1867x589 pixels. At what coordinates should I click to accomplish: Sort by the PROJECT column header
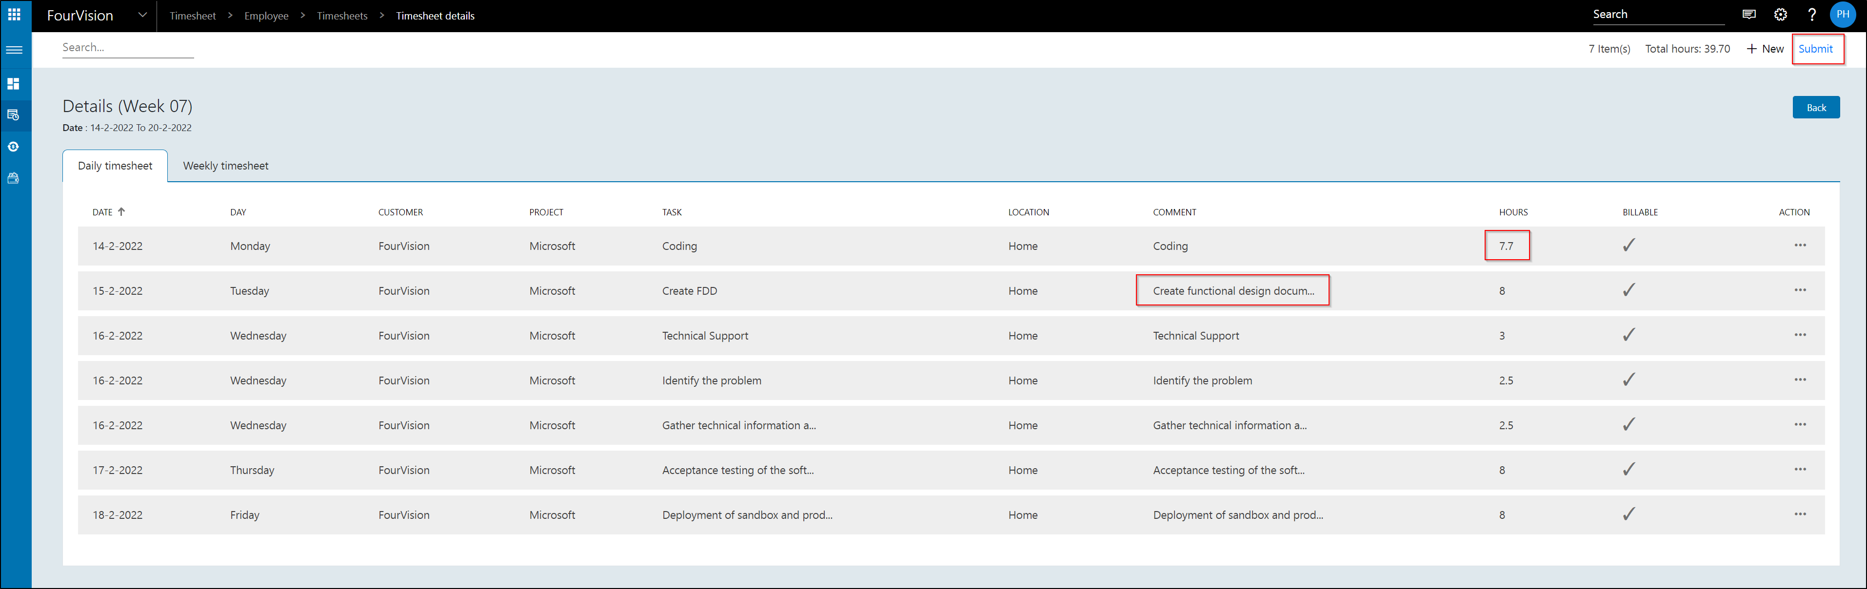point(546,213)
